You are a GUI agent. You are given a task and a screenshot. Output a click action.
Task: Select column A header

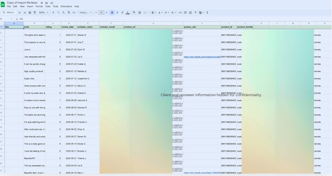tap(14, 23)
